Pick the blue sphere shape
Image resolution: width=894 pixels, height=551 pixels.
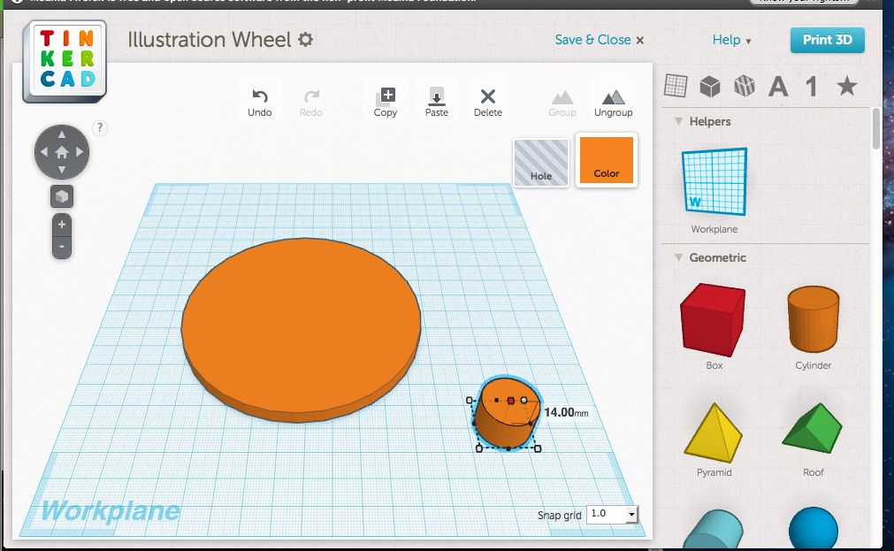(813, 529)
